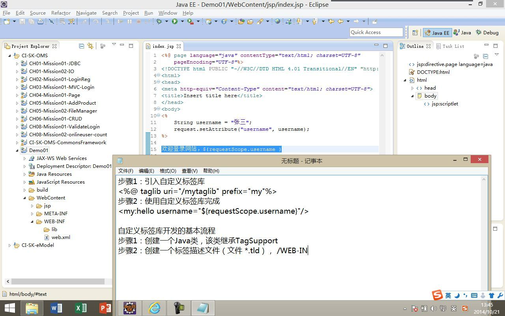Viewport: 505px width, 316px height.
Task: Click the Save icon in toolbar
Action: [x=22, y=21]
